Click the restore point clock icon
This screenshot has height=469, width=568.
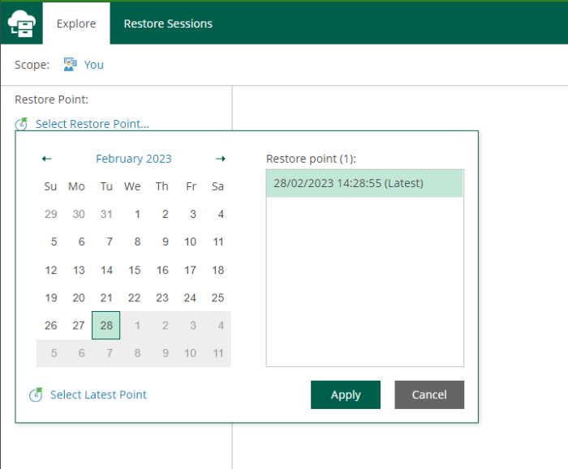pos(21,124)
